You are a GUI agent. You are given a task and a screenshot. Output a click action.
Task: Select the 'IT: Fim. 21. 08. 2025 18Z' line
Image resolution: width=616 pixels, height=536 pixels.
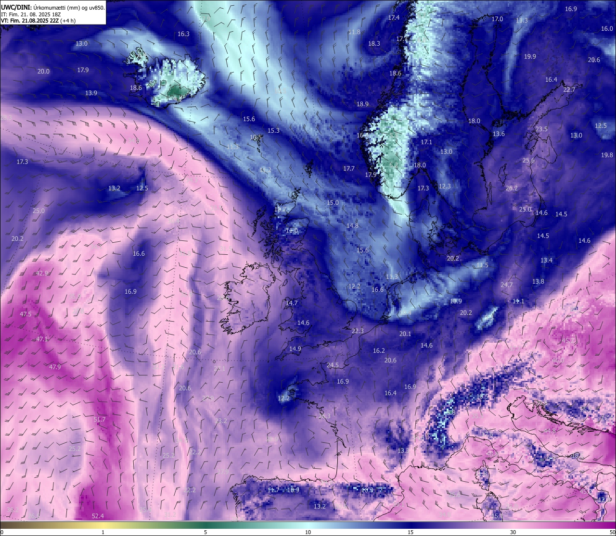tap(31, 14)
